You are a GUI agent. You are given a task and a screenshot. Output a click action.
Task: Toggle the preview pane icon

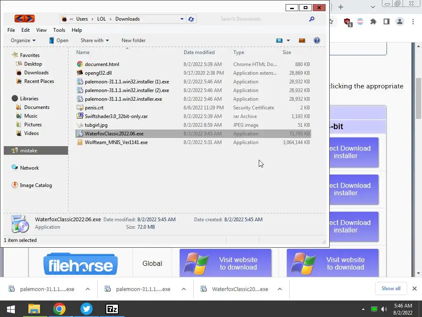[302, 40]
